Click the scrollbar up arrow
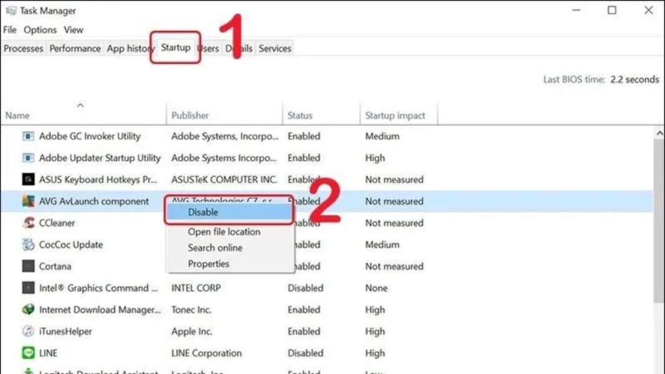 click(x=659, y=133)
